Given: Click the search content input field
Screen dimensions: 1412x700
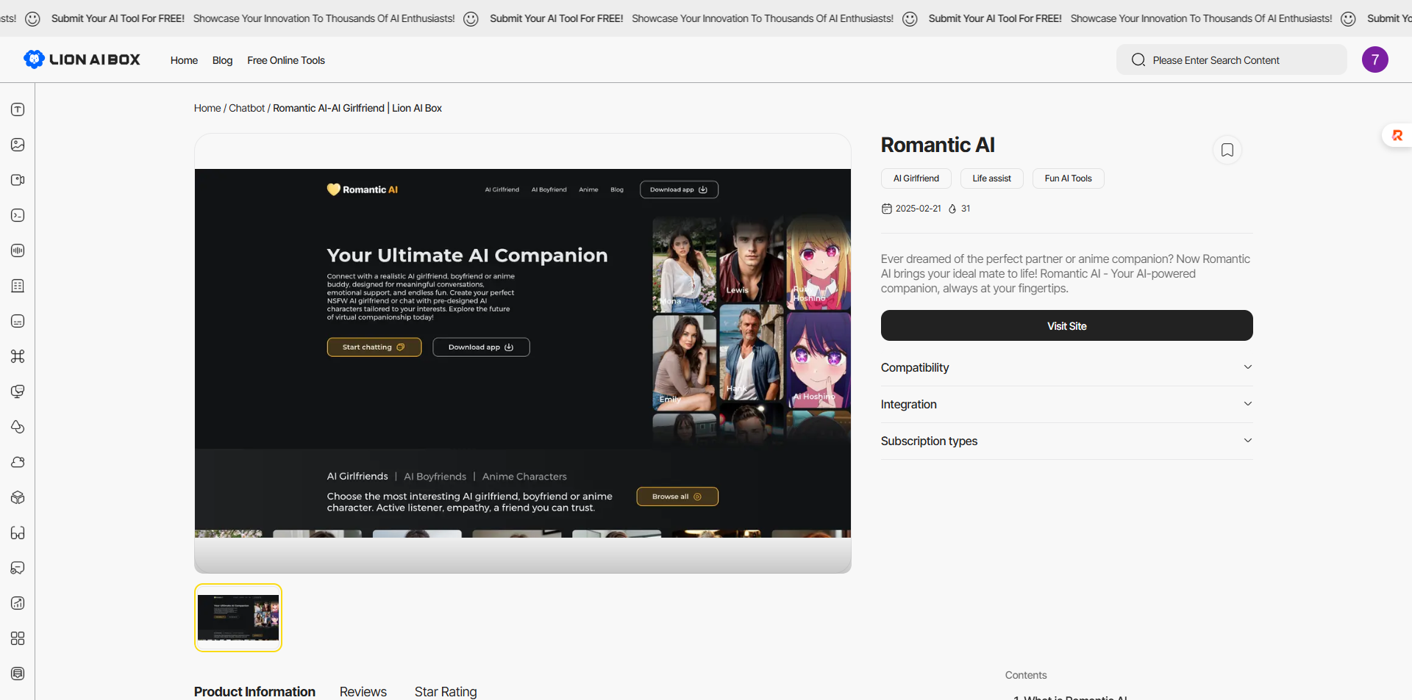Looking at the screenshot, I should coord(1232,59).
